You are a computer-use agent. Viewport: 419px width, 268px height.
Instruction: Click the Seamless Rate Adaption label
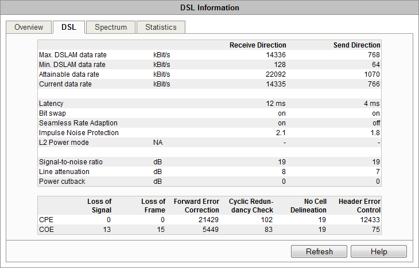point(78,123)
